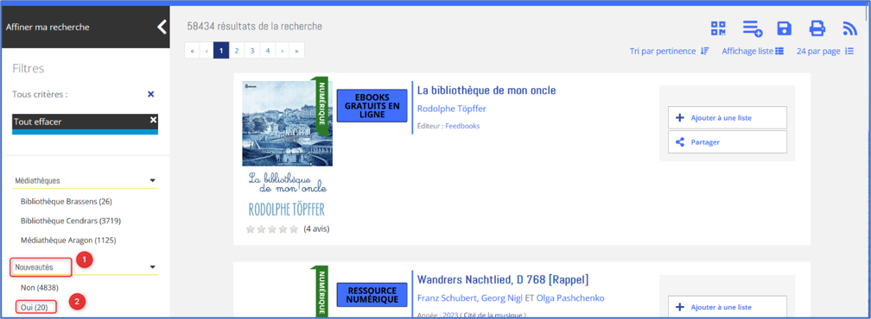Go to the first page of results
Screen dimensions: 871x319
(192, 50)
